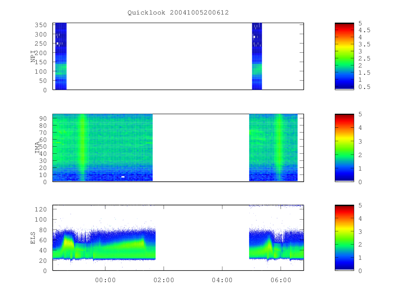This screenshot has width=405, height=304.
Task: Click the '120' tick on ELS axis
Action: pos(41,209)
